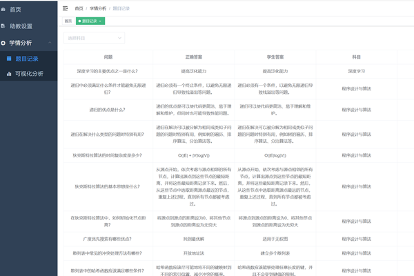Click the 可视化分析 bar chart icon
The height and width of the screenshot is (276, 414).
pos(9,73)
